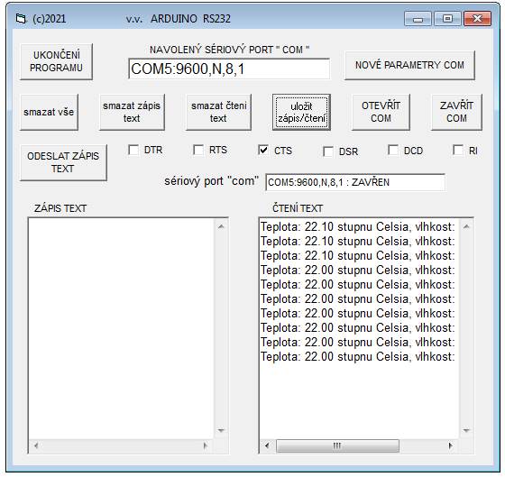This screenshot has width=505, height=477.
Task: Click the application icon in title bar
Action: [21, 19]
